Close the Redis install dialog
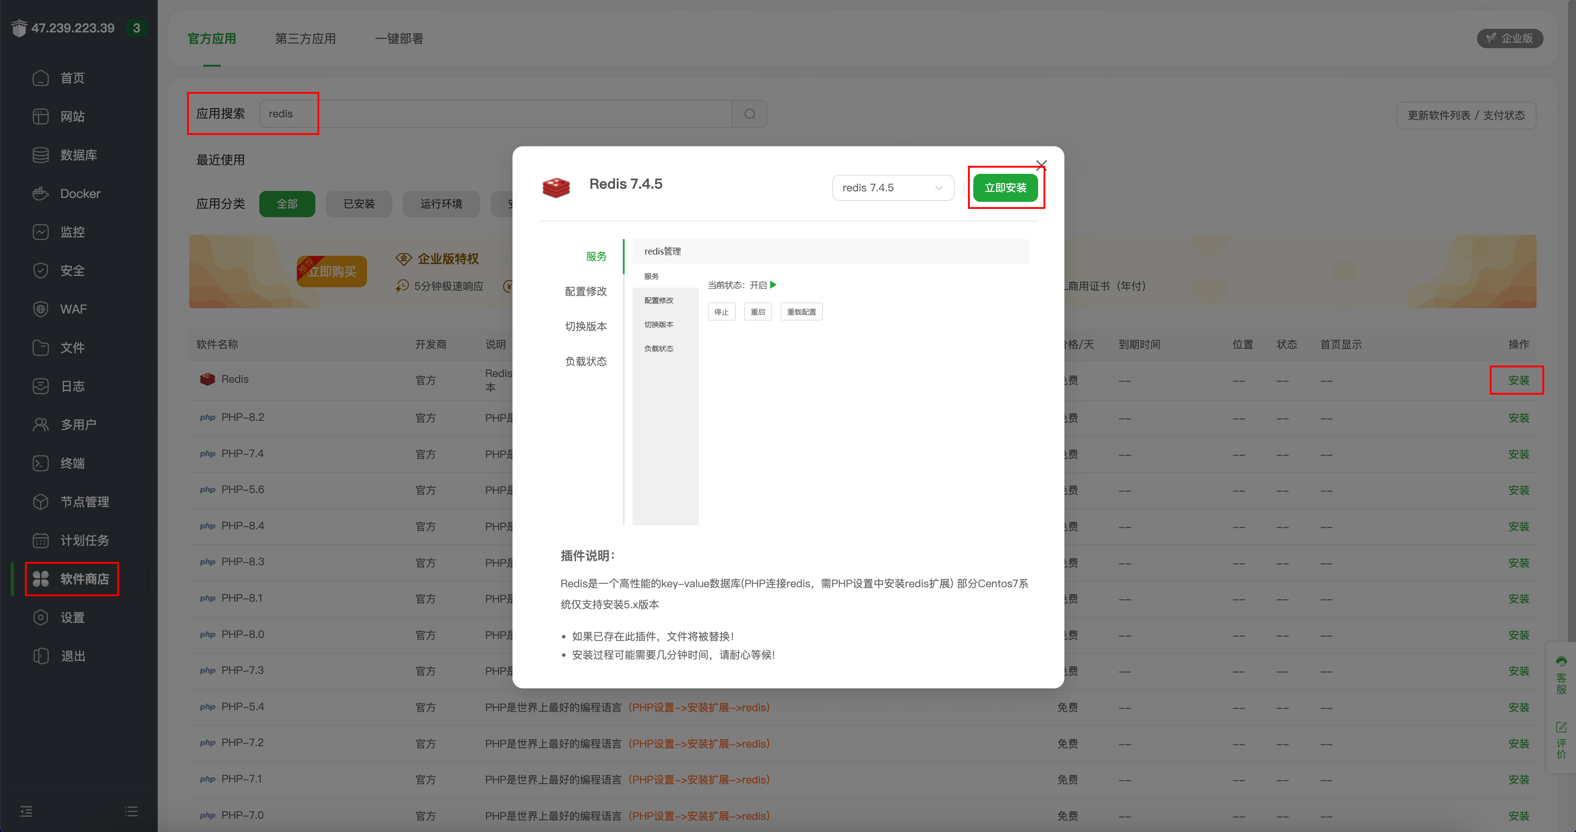Screen dimensions: 1576x832 (1041, 165)
